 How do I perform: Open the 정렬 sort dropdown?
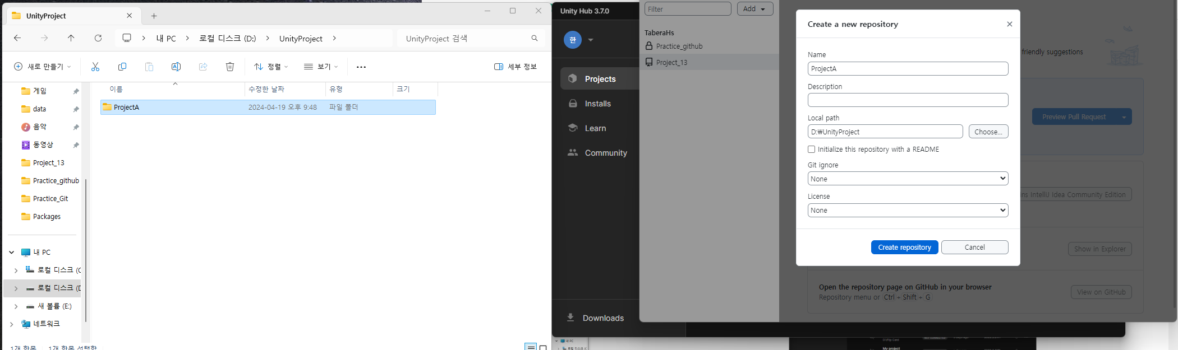(271, 67)
